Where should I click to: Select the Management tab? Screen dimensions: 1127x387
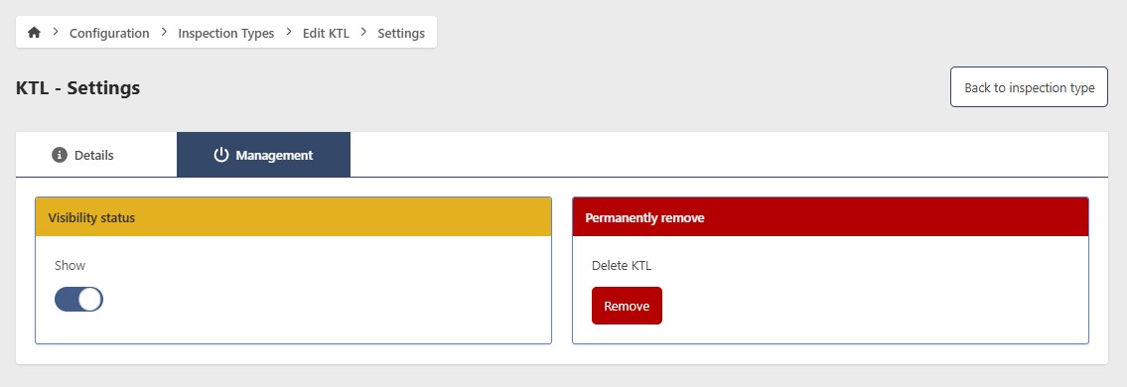click(x=264, y=155)
